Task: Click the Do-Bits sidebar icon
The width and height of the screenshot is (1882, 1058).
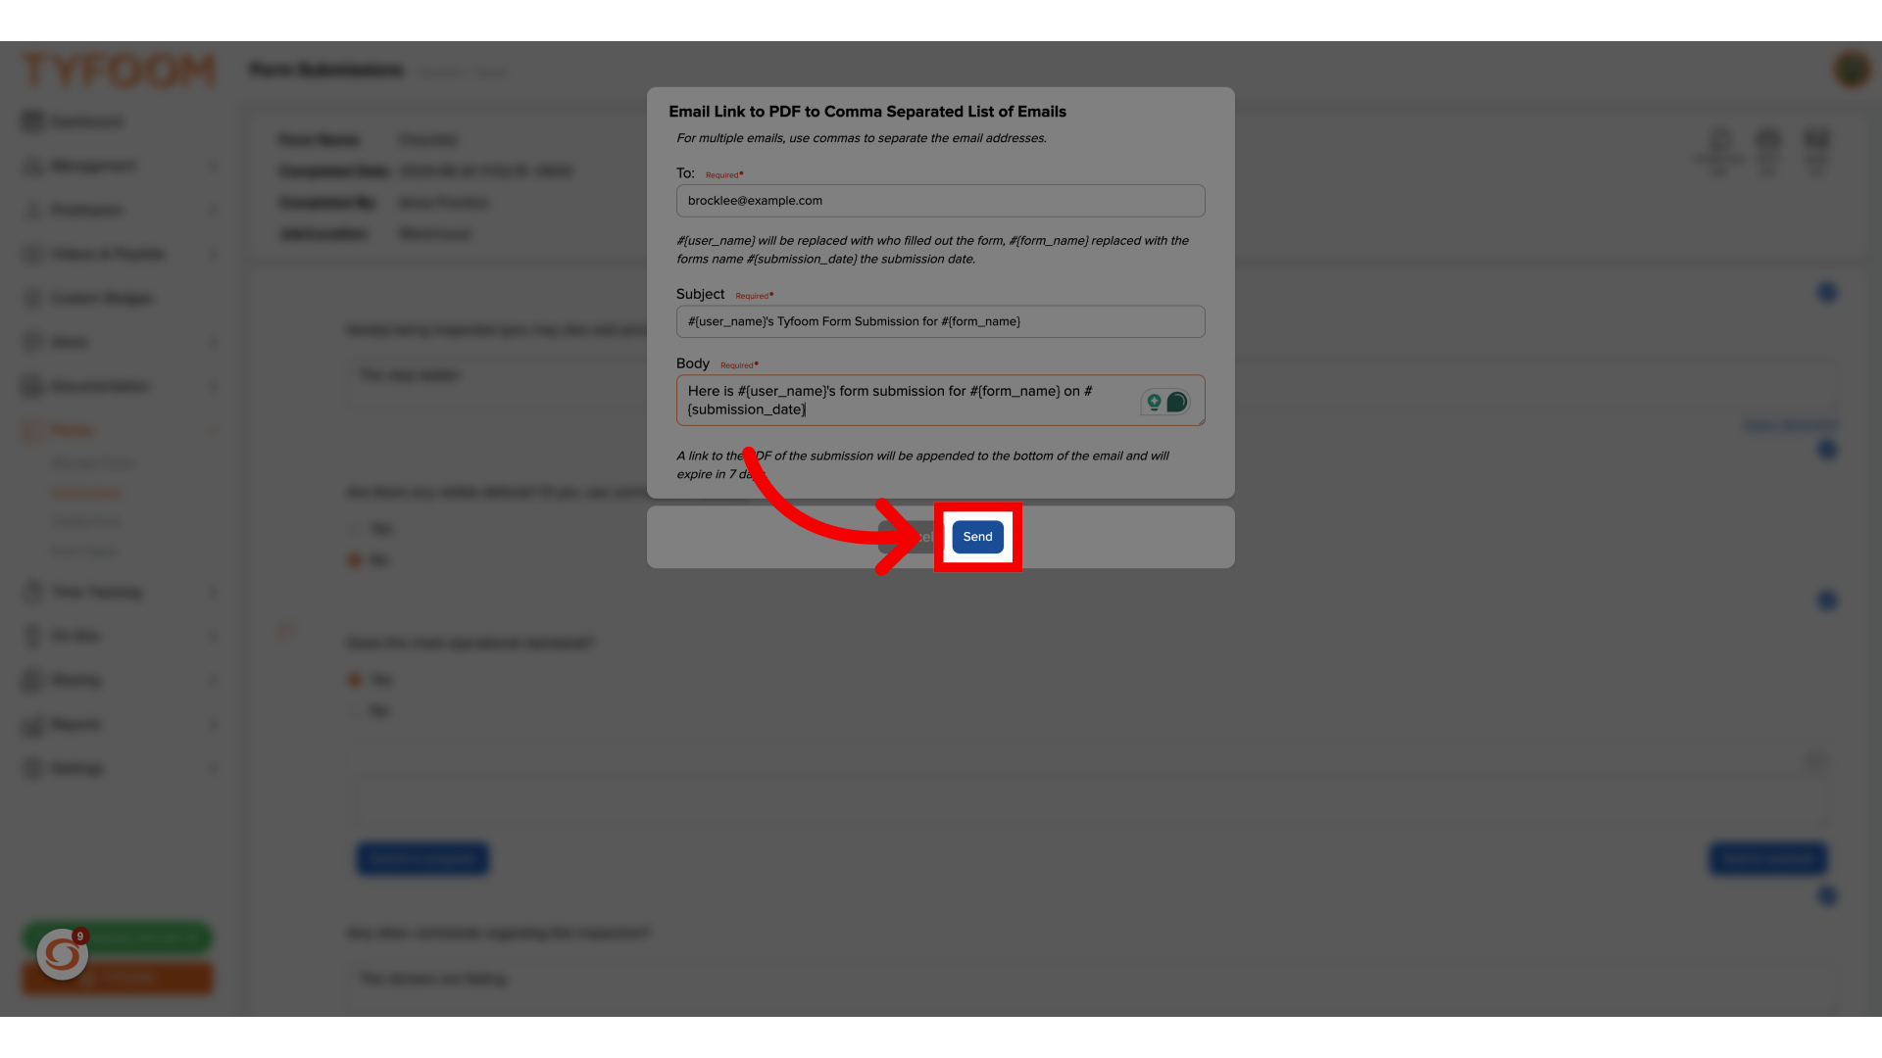Action: coord(32,636)
